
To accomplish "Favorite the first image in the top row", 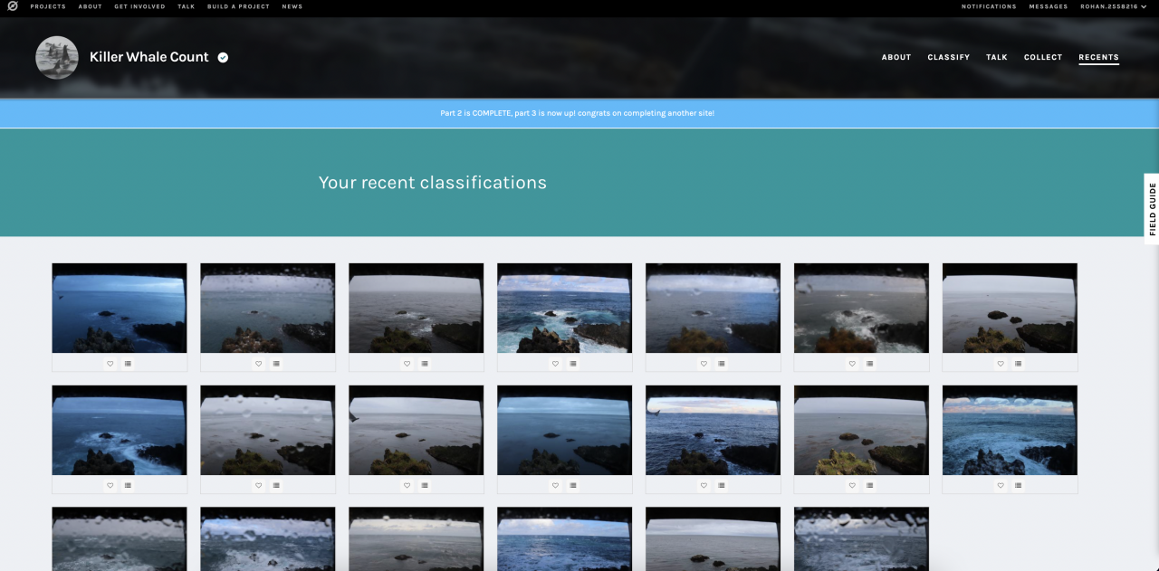I will (x=110, y=363).
